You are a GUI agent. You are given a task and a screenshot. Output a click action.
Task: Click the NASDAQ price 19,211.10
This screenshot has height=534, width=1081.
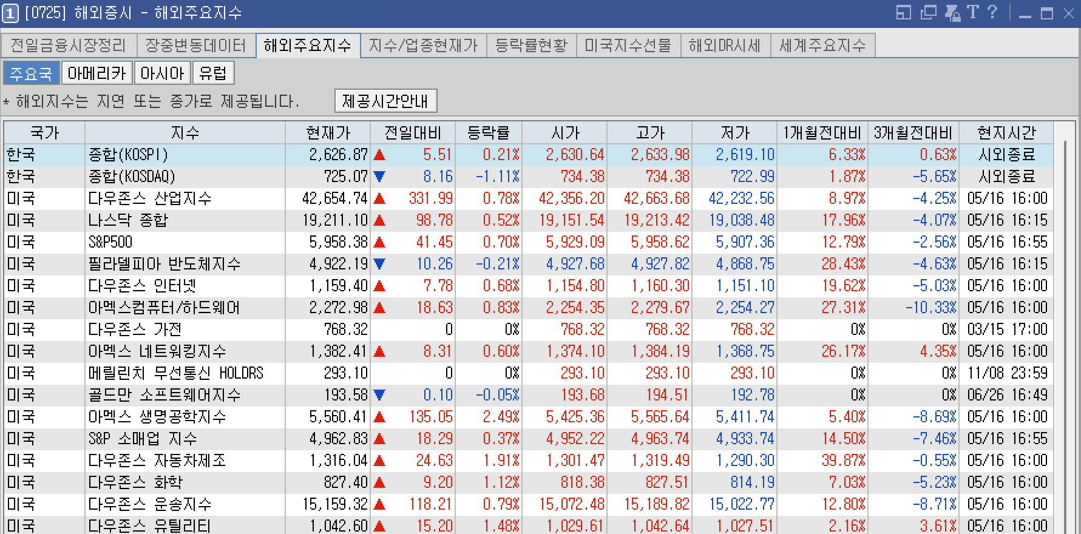tap(335, 220)
